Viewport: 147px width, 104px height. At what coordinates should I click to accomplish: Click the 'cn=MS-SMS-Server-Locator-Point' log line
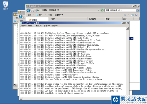[x=58, y=72]
